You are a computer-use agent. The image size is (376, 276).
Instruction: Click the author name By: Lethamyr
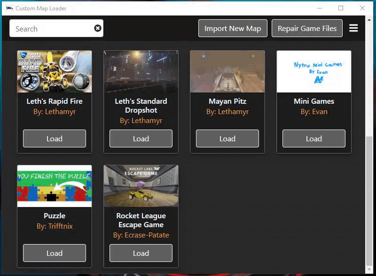54,111
